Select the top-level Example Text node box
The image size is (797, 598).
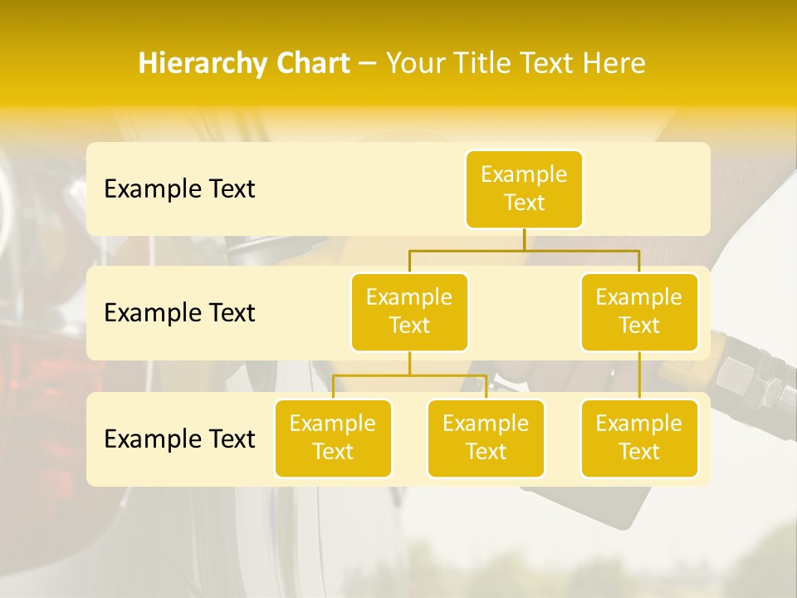click(524, 189)
